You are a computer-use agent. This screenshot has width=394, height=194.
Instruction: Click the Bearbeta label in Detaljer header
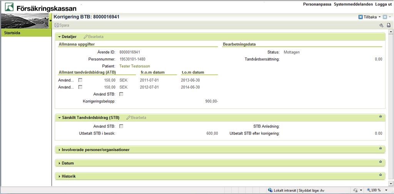point(96,36)
